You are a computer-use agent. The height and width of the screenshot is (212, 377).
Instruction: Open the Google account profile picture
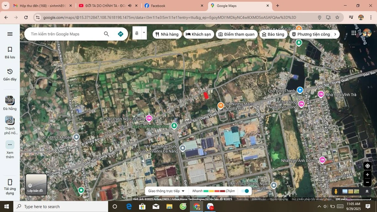pos(367,33)
